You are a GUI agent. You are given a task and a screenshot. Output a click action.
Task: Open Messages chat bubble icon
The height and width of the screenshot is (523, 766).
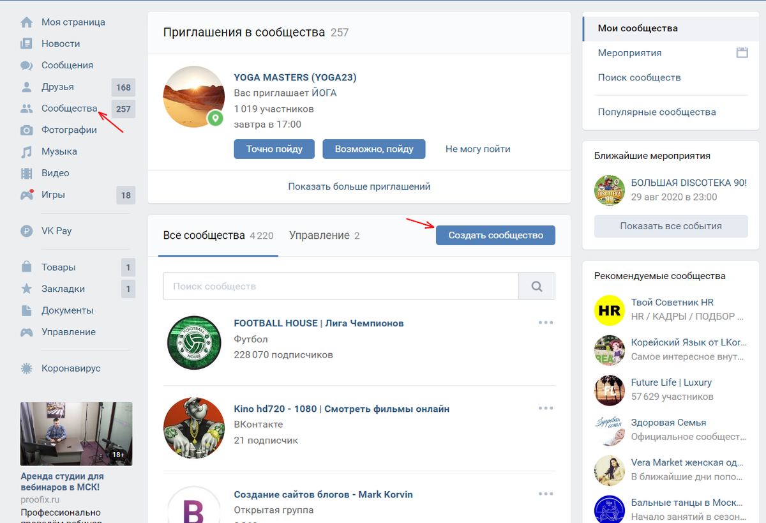(26, 65)
